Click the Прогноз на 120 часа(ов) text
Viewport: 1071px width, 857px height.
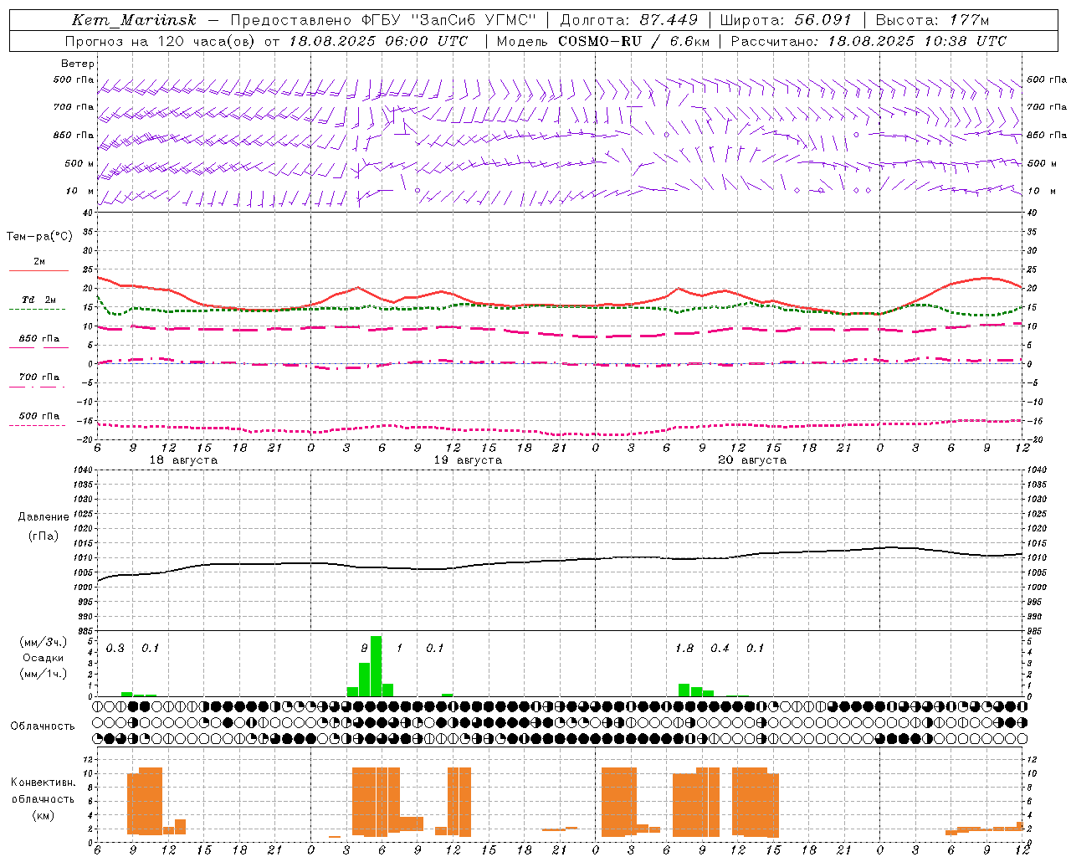(161, 41)
